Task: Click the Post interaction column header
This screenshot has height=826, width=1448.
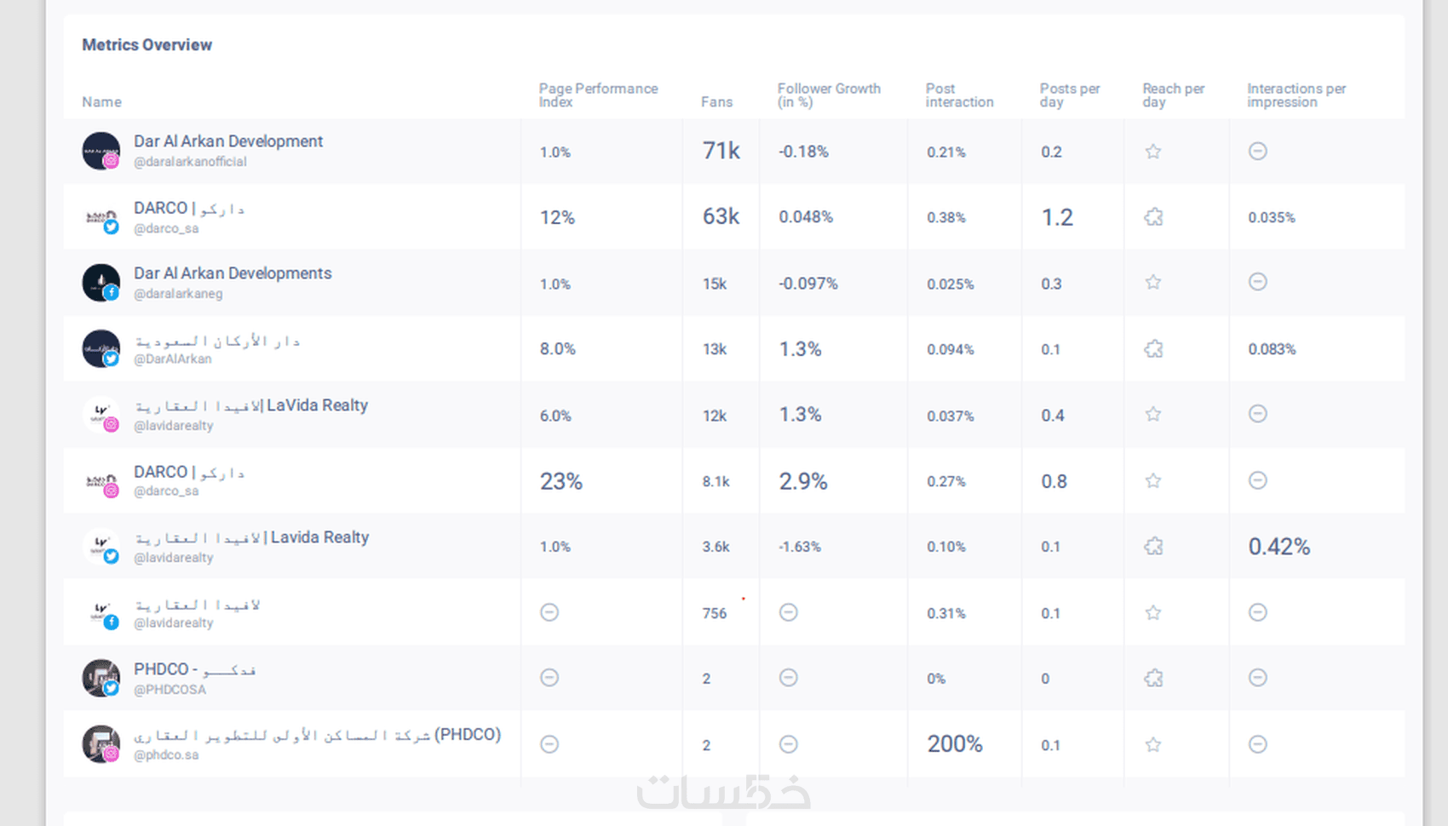Action: tap(959, 95)
